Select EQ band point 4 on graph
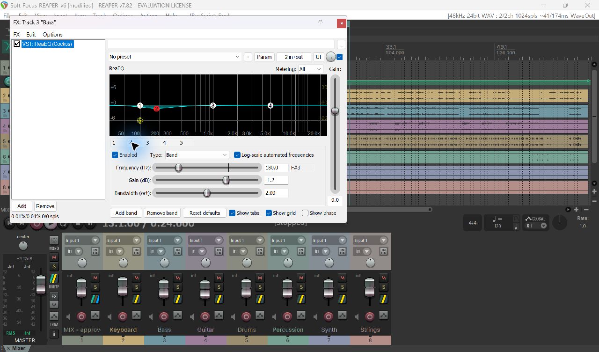 (270, 106)
